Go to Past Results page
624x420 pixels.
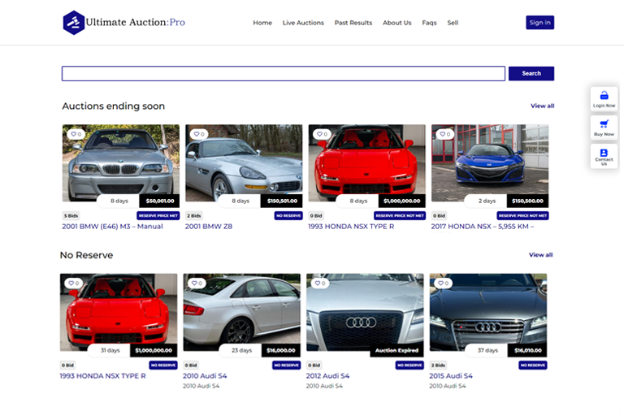(x=353, y=23)
